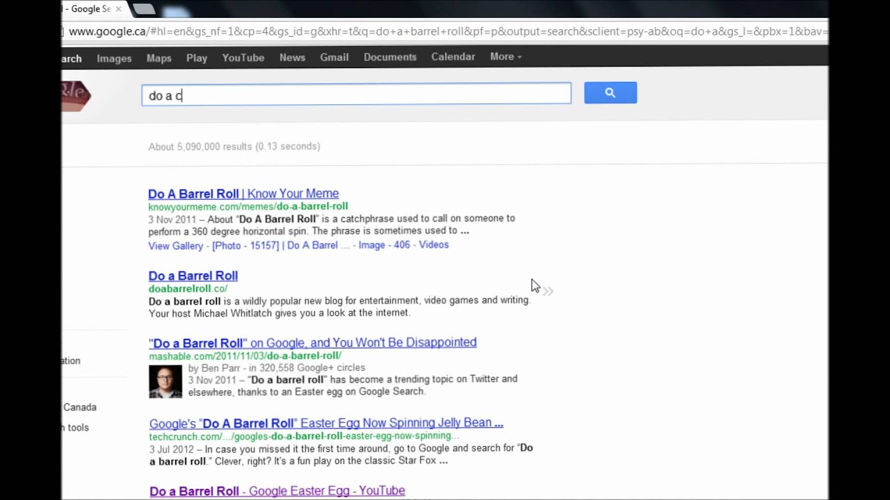Expand the More dropdown in top bar
Screen dimensions: 890x500
point(505,57)
